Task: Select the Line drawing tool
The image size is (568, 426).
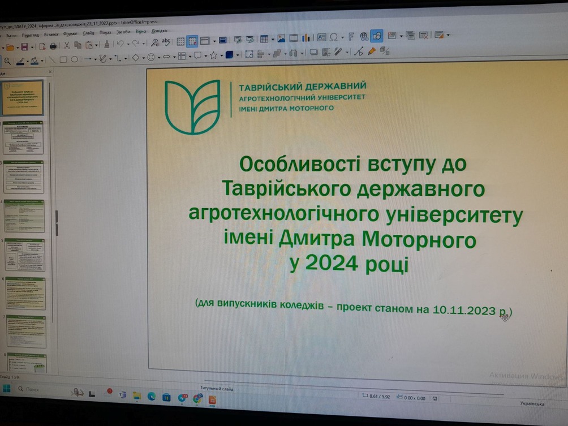Action: (53, 60)
